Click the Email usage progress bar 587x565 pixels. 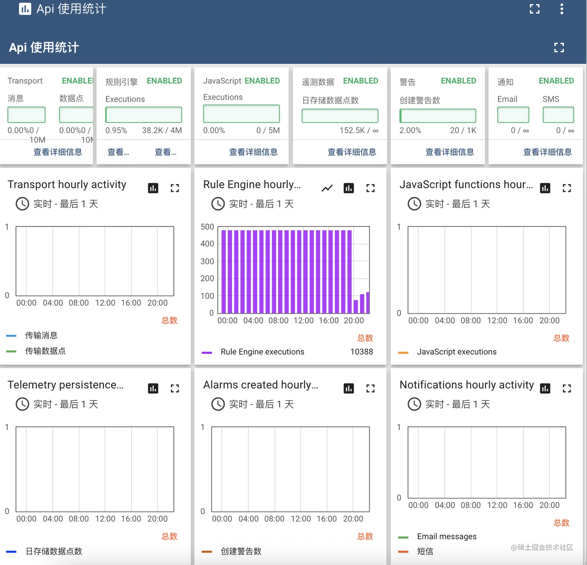[x=513, y=115]
